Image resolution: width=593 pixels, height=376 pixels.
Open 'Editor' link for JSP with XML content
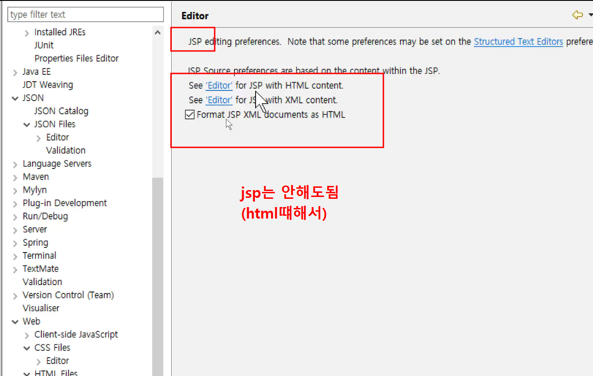click(219, 100)
